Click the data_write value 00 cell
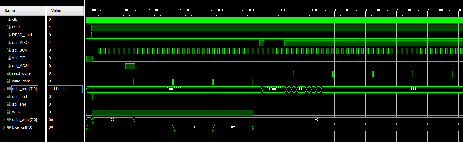The image size is (463, 142). pyautogui.click(x=65, y=120)
